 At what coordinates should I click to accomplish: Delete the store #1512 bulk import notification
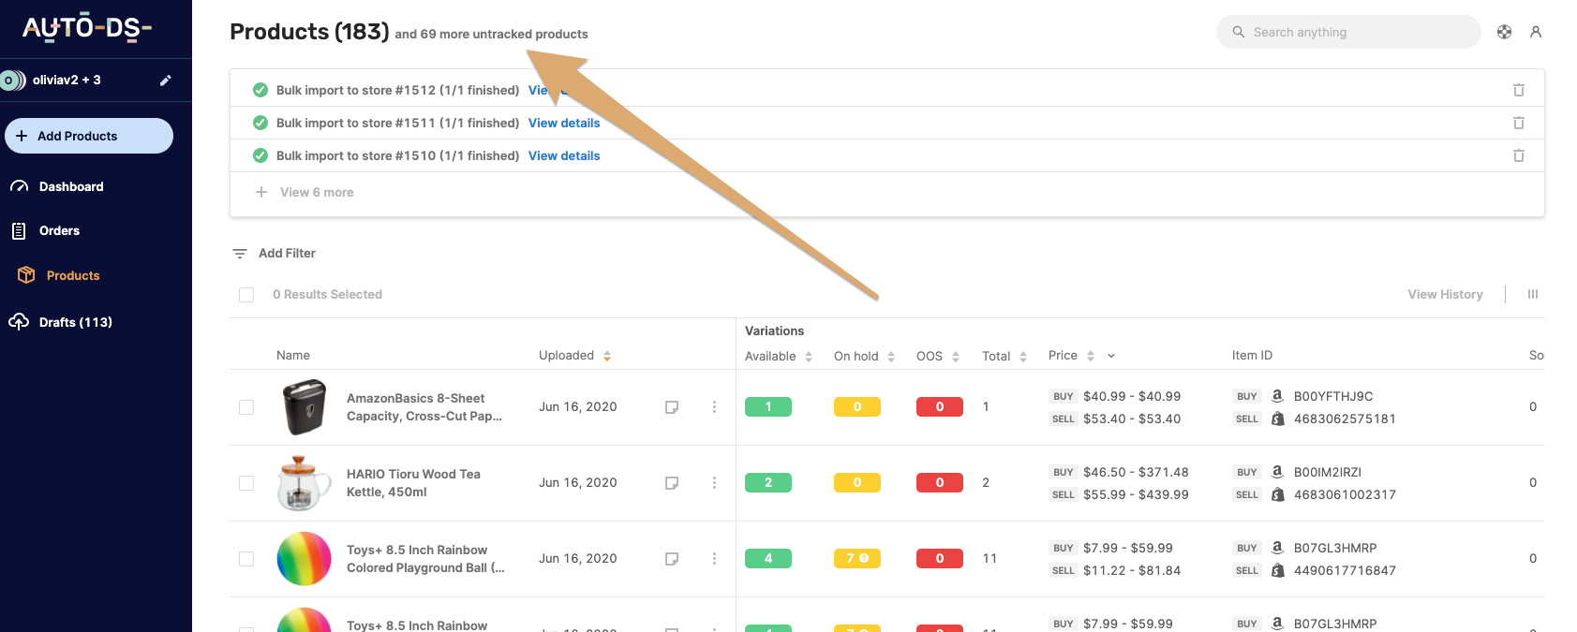coord(1519,90)
